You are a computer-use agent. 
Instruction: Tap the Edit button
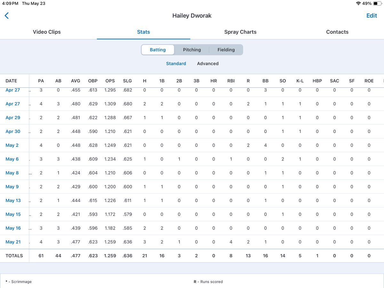tap(372, 16)
